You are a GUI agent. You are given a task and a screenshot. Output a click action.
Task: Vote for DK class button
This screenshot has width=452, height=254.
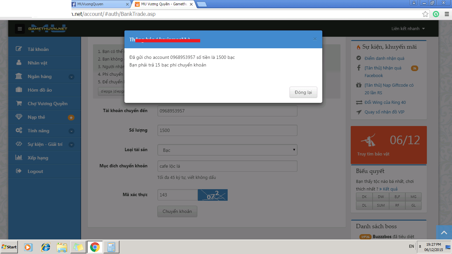(364, 197)
